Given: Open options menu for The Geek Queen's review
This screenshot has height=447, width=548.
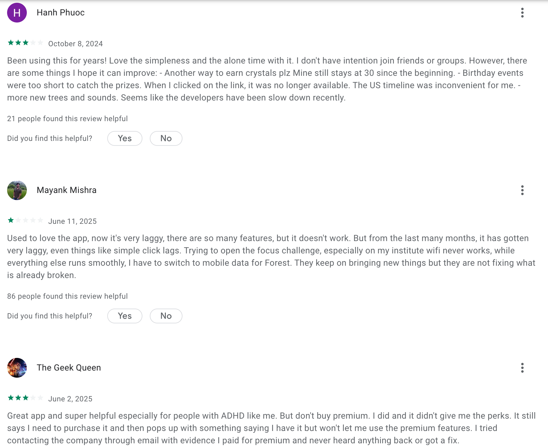Looking at the screenshot, I should (x=522, y=368).
